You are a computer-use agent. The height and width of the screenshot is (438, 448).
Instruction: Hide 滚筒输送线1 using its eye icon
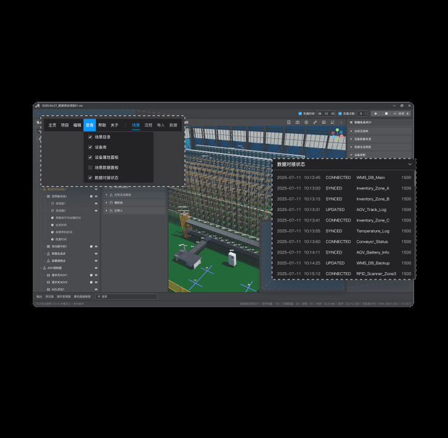(x=96, y=196)
